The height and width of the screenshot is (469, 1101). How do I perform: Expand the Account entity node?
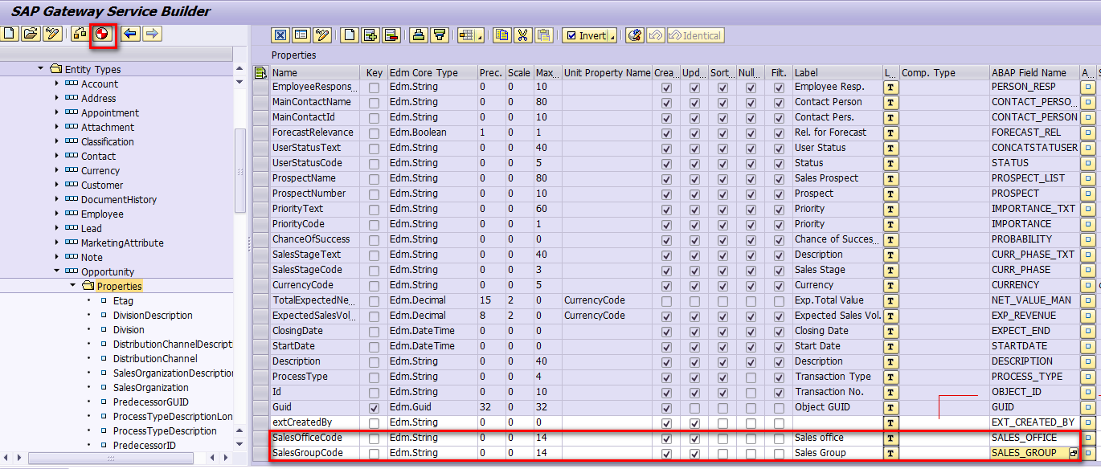pyautogui.click(x=56, y=84)
